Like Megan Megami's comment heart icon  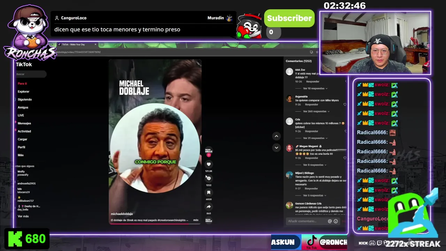pos(345,158)
